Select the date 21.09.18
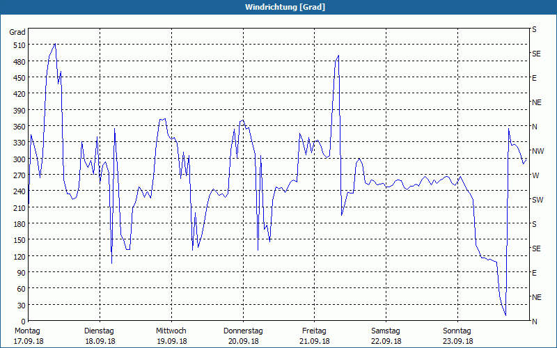 coord(315,342)
